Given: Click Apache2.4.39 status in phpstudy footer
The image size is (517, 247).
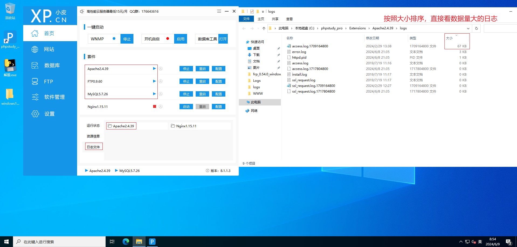Looking at the screenshot, I should click(x=98, y=171).
